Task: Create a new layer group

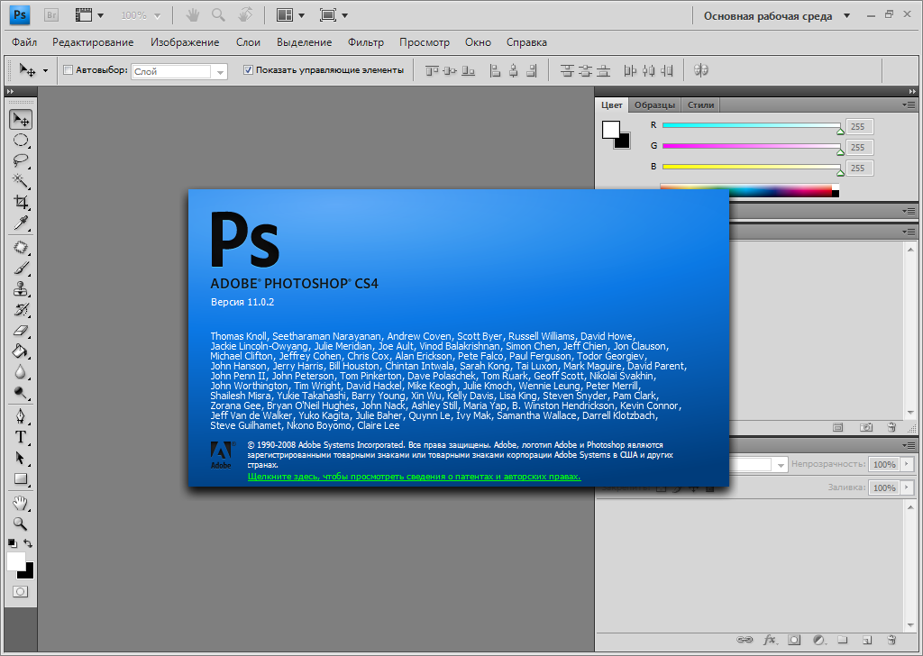Action: pyautogui.click(x=843, y=640)
